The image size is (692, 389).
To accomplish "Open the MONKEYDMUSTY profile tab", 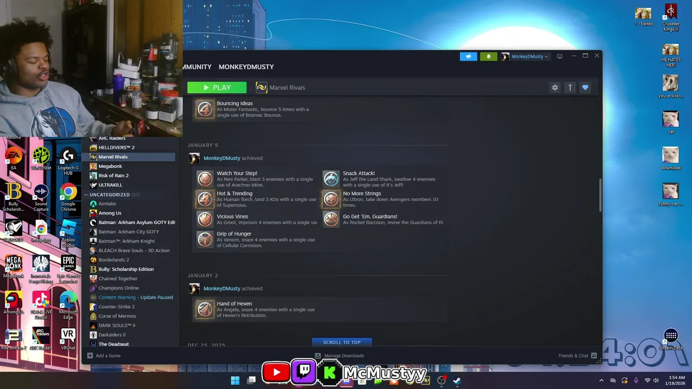I will 246,67.
